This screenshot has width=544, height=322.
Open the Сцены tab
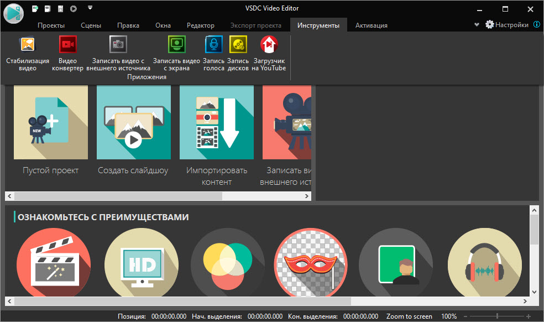point(91,25)
